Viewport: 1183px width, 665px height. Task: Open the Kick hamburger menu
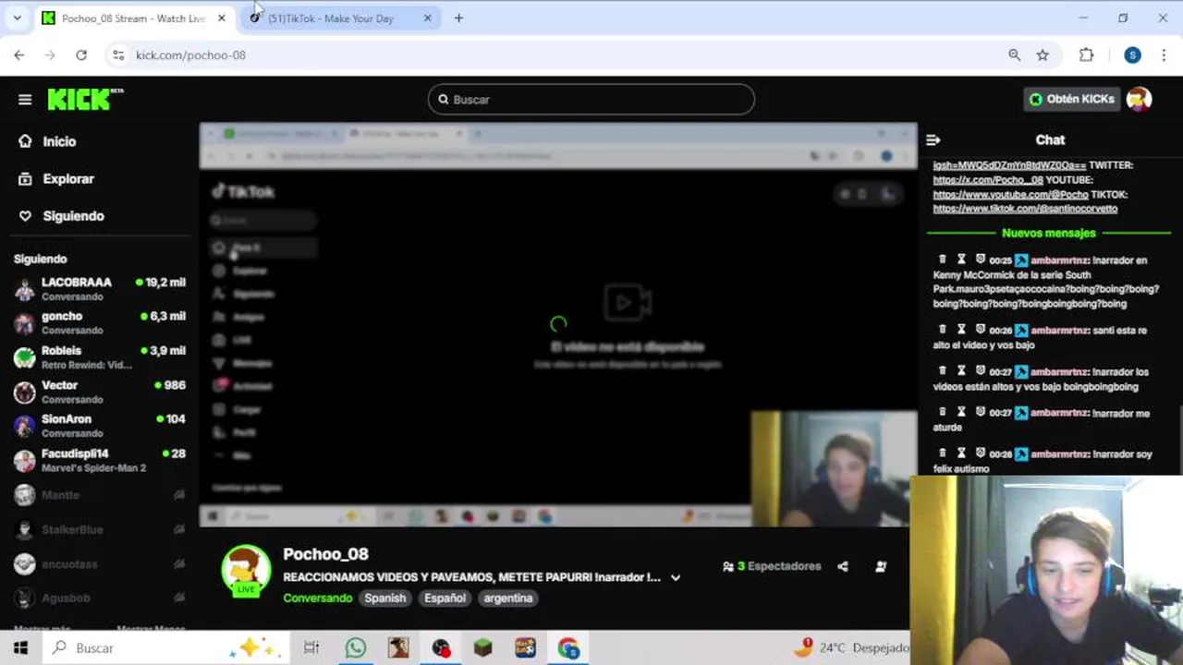25,100
